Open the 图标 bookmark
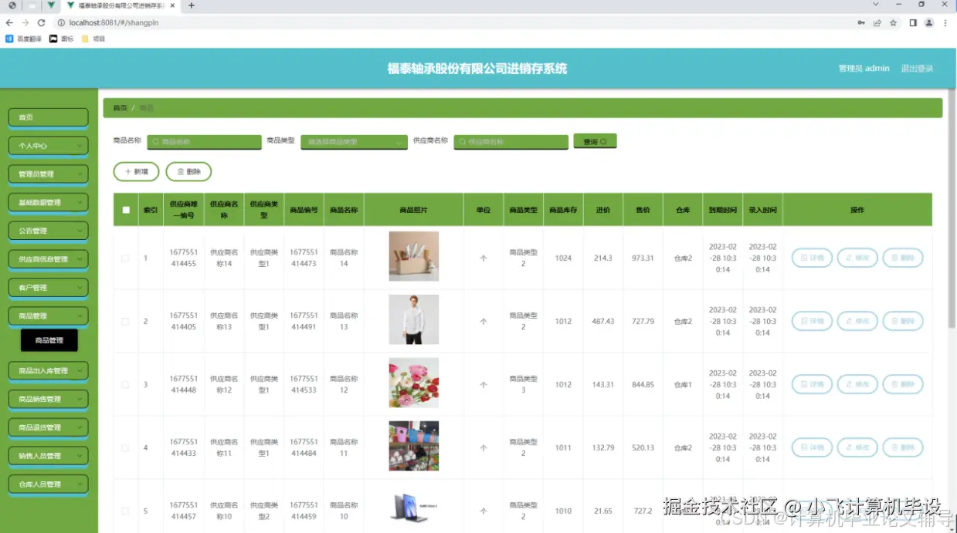The height and width of the screenshot is (533, 957). (x=61, y=39)
